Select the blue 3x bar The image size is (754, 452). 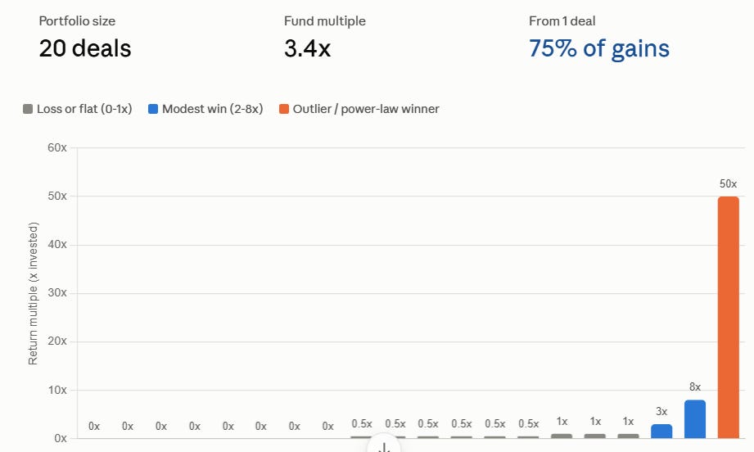[x=661, y=431]
